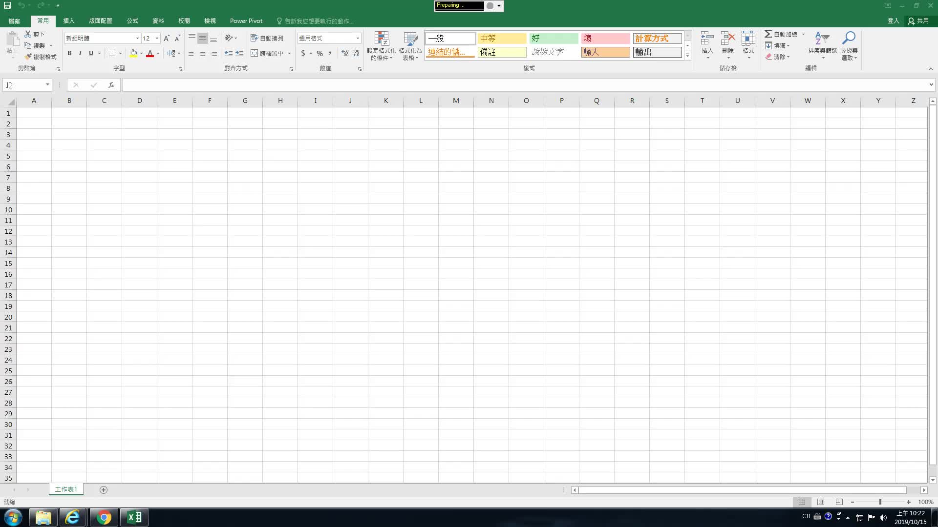Open Find and Select magnifier icon

[x=849, y=39]
